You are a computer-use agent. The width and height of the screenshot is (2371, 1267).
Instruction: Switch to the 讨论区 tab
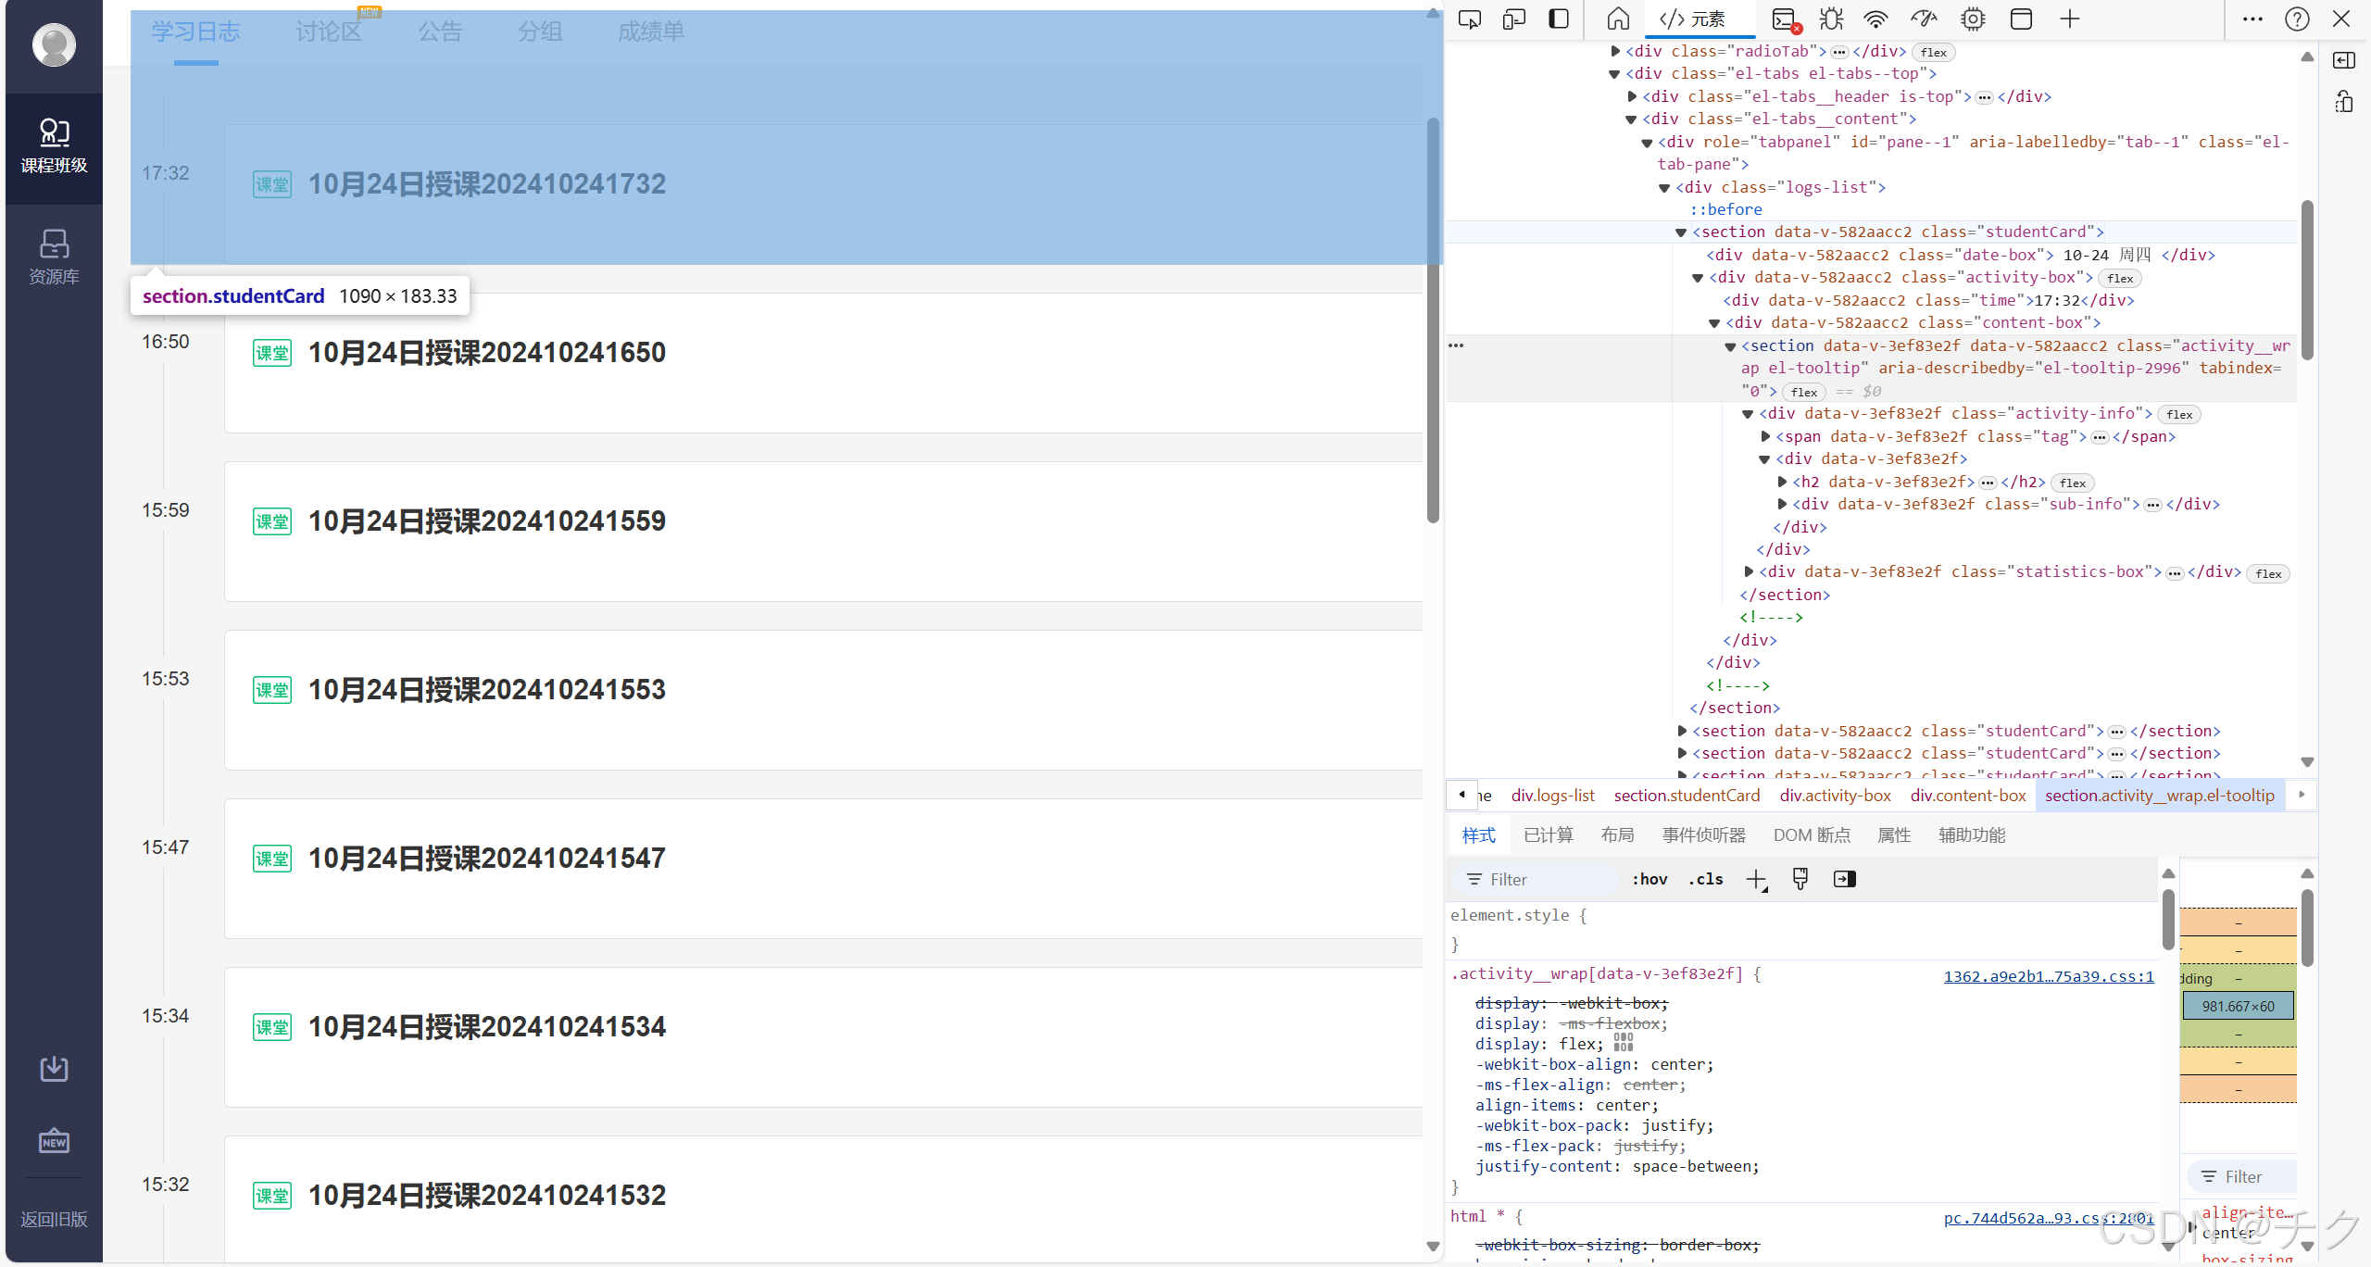click(329, 32)
